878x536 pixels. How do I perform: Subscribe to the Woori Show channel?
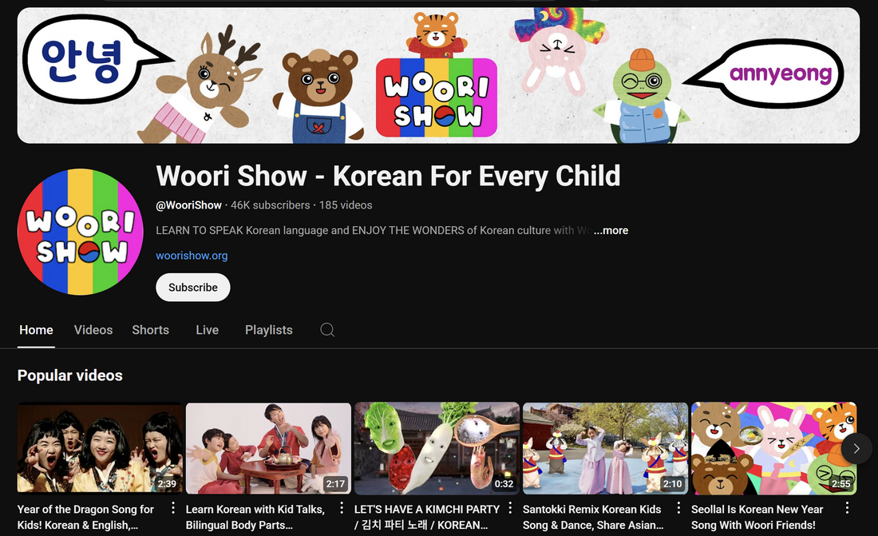[192, 287]
